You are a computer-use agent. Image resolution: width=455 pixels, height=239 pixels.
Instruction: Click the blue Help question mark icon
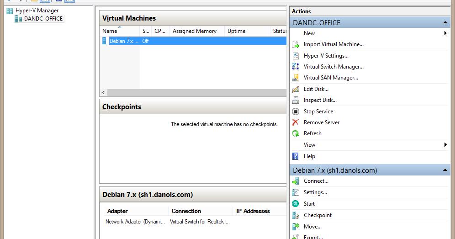(296, 156)
